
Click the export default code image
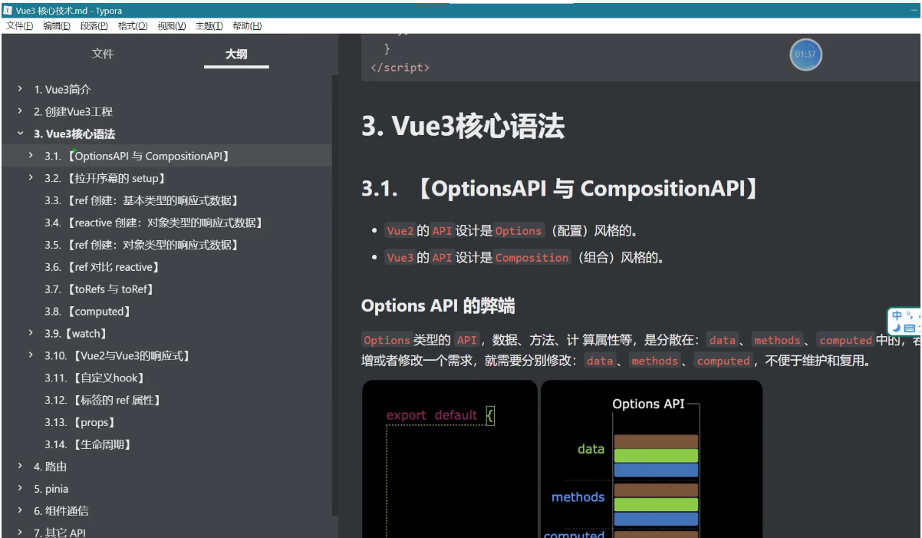click(449, 459)
